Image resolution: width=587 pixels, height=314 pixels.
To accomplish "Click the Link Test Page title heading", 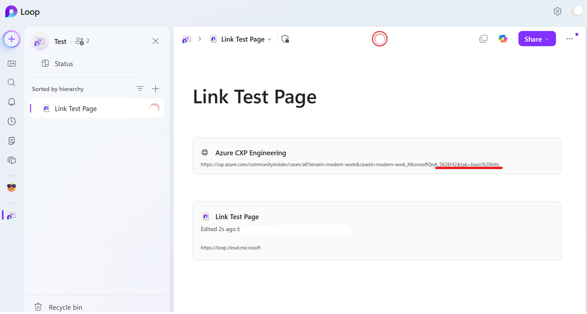I will (x=255, y=97).
